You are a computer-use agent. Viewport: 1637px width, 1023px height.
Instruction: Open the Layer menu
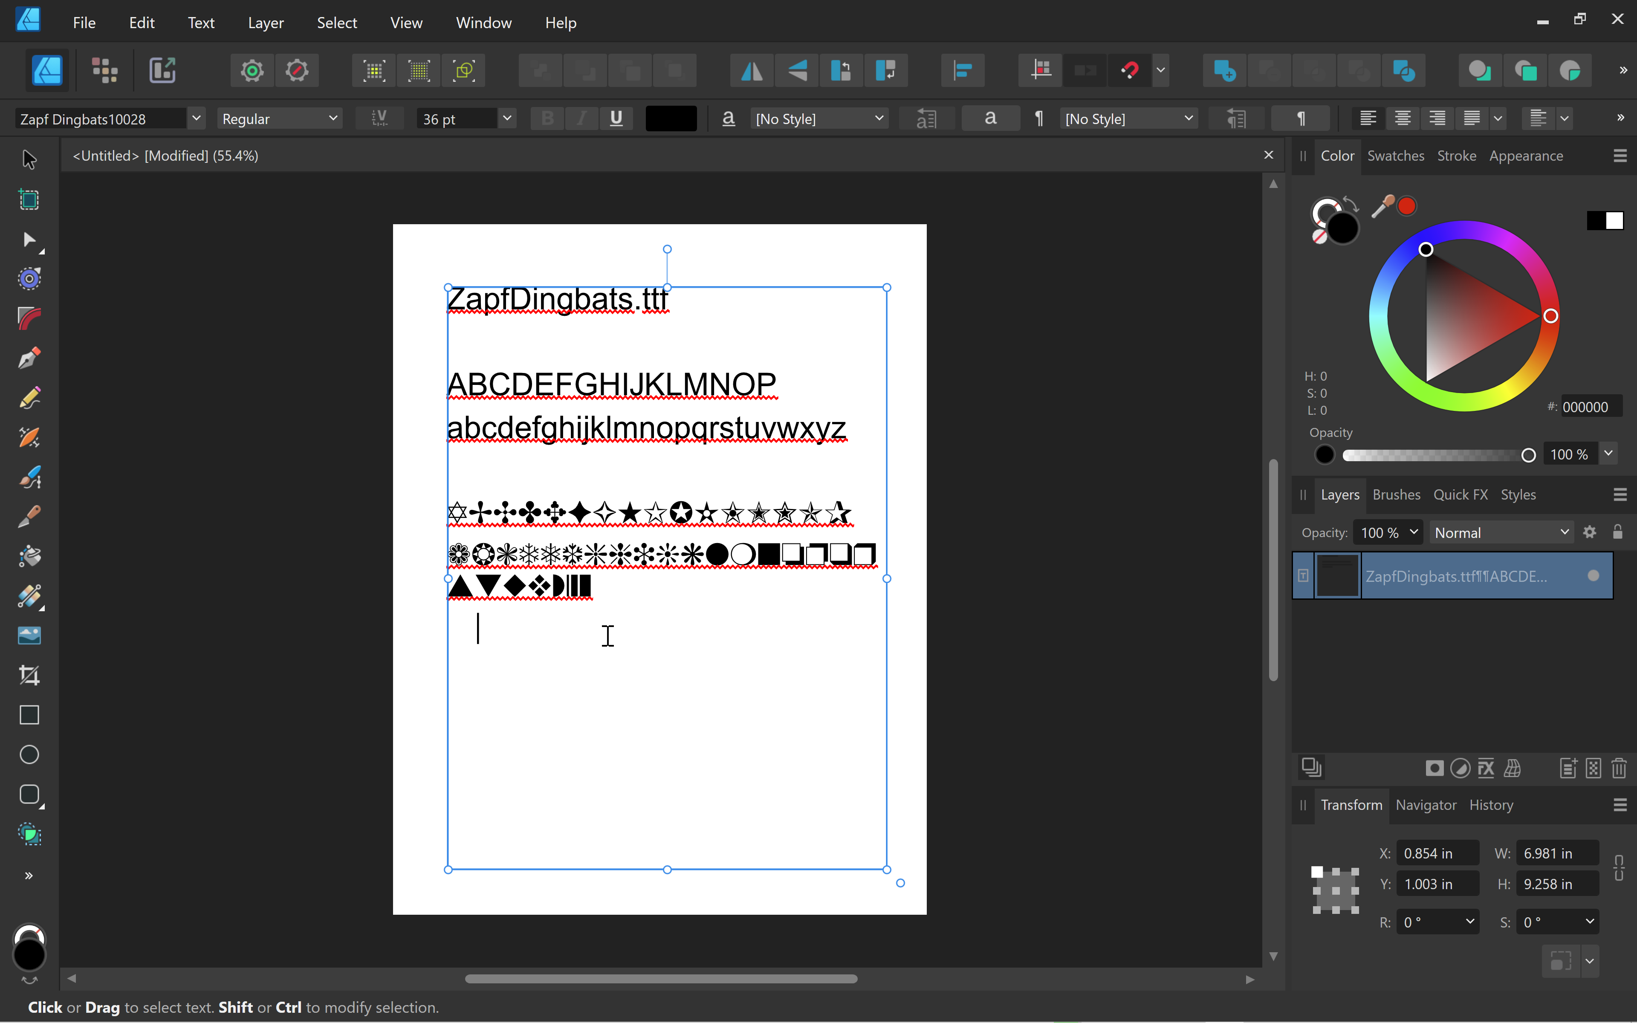266,23
